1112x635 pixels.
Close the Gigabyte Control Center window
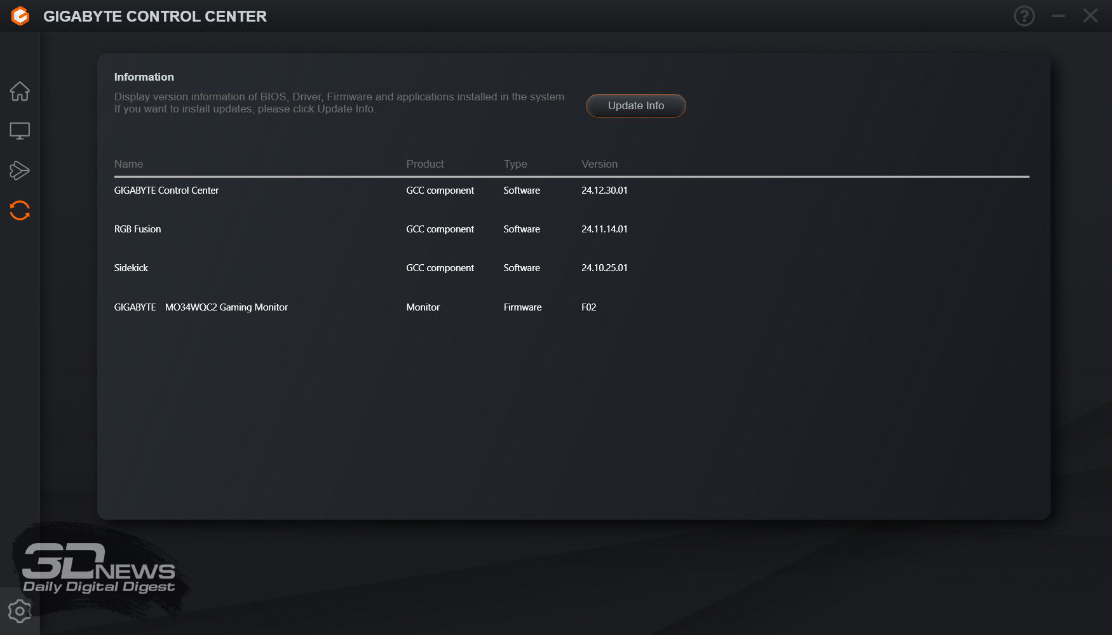pos(1090,16)
